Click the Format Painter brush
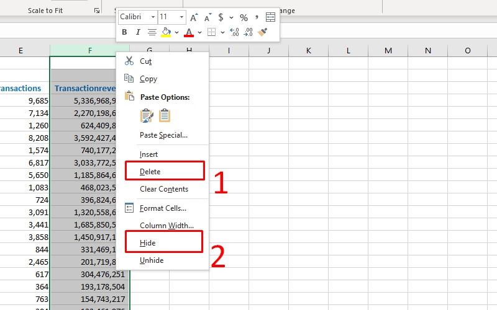This screenshot has width=497, height=310. click(x=262, y=32)
